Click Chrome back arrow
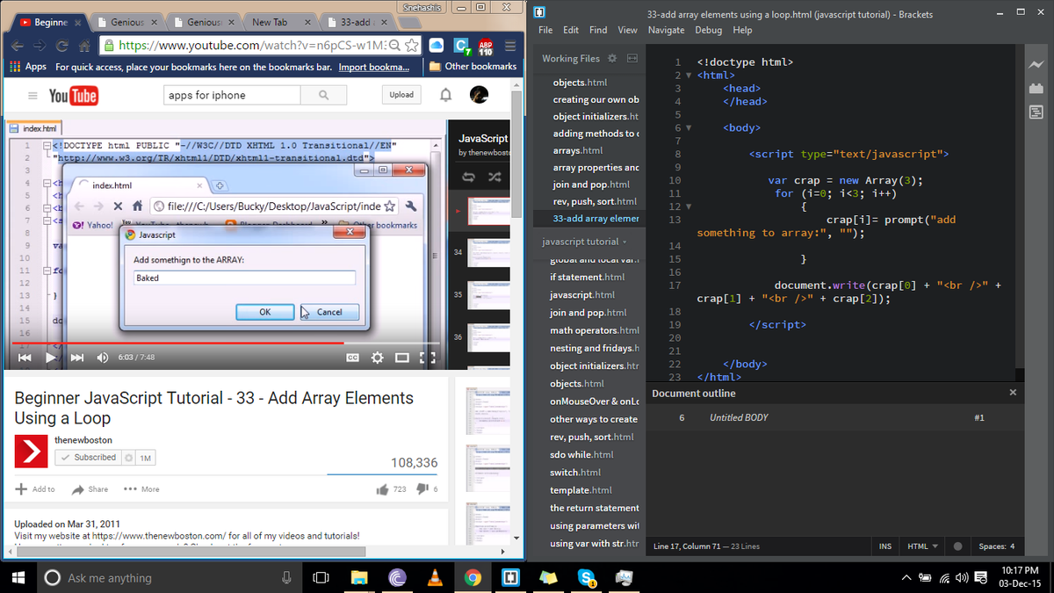Image resolution: width=1054 pixels, height=593 pixels. [16, 45]
